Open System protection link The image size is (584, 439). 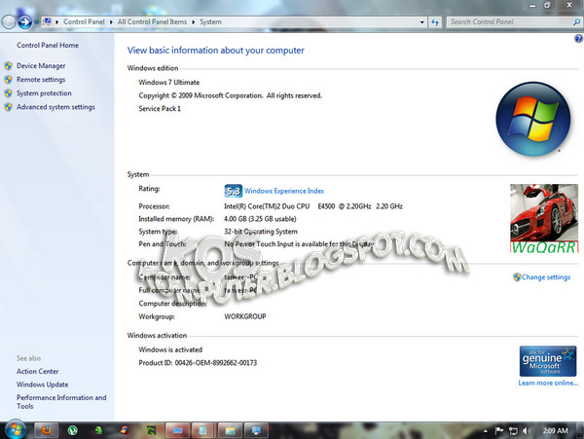click(x=44, y=93)
